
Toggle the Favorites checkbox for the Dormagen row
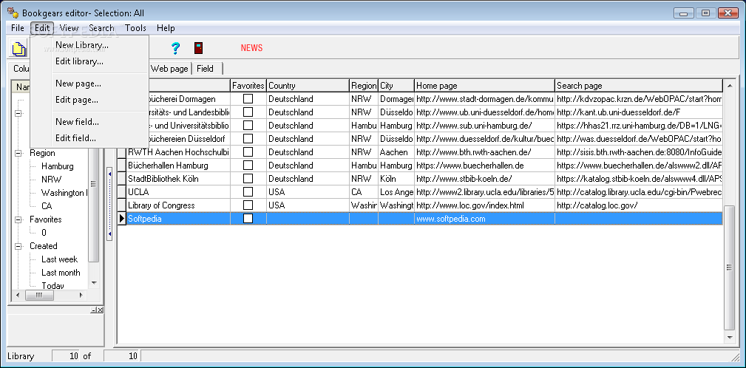[248, 99]
